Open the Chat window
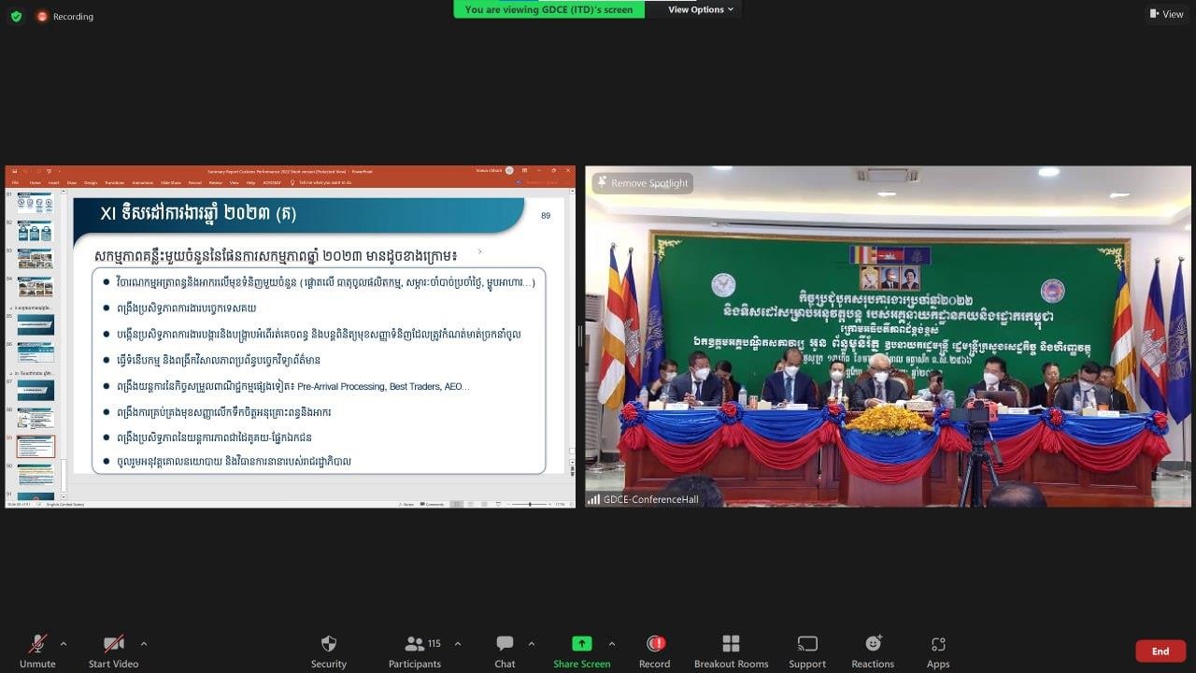1196x673 pixels. coord(505,651)
